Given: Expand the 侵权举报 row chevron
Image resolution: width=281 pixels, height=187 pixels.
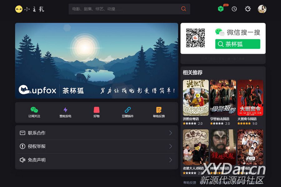Looking at the screenshot, I should point(170,146).
